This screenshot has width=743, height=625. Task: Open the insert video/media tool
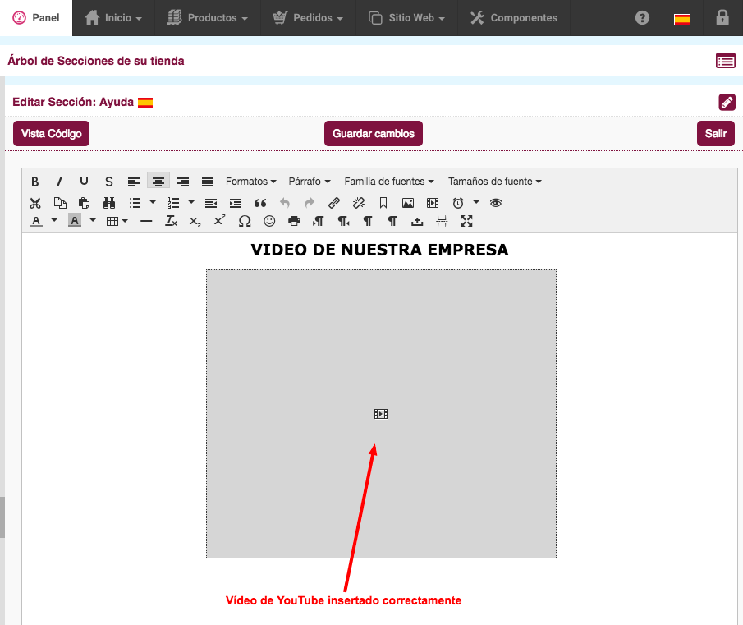tap(433, 204)
